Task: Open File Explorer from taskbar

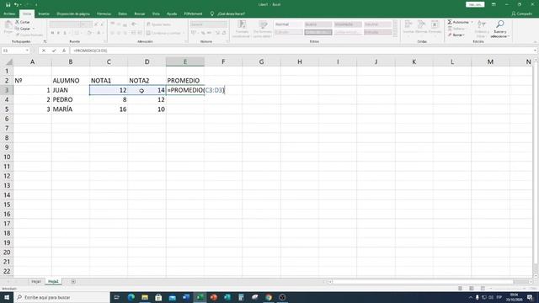Action: click(145, 297)
